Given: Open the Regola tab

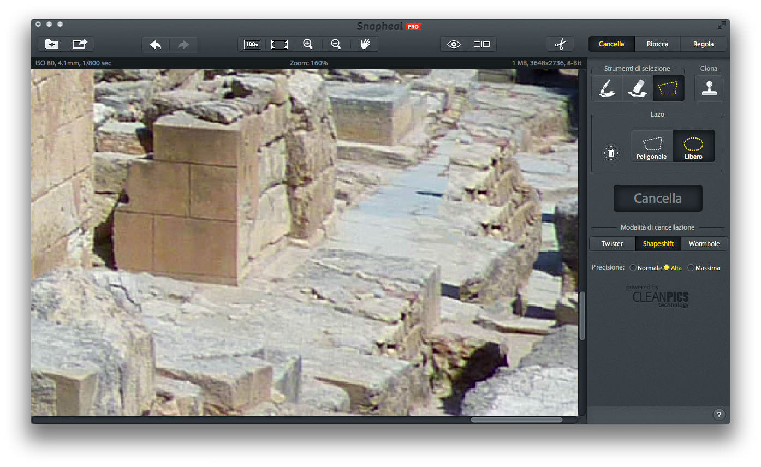Looking at the screenshot, I should (703, 44).
